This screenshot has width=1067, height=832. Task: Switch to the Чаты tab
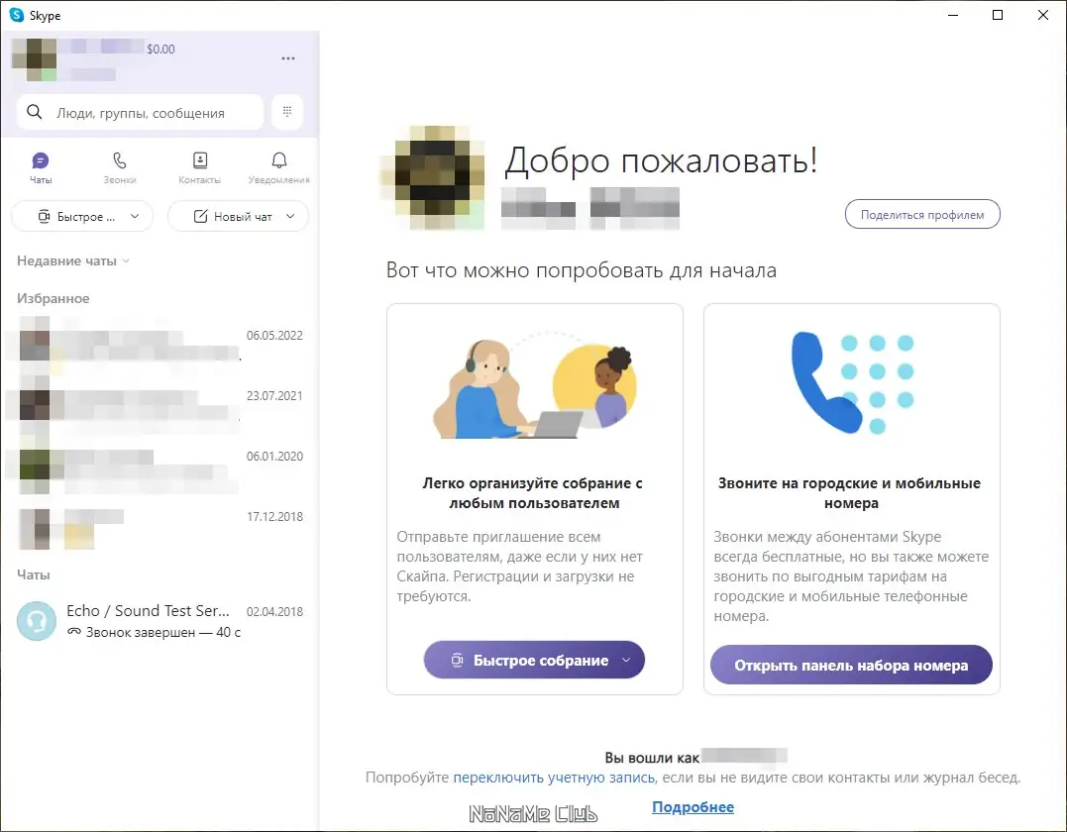coord(41,168)
